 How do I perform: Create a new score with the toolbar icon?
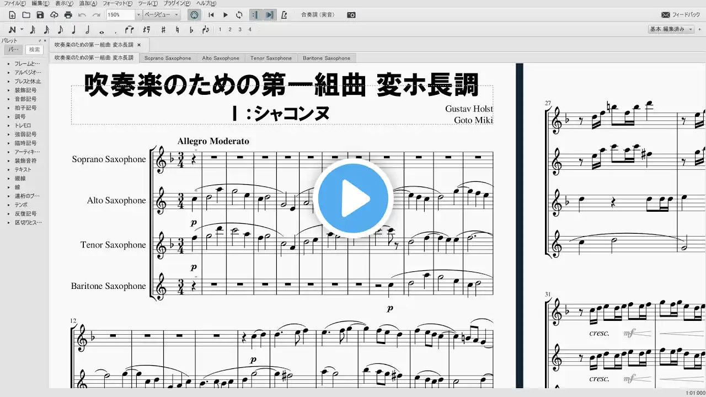(12, 15)
